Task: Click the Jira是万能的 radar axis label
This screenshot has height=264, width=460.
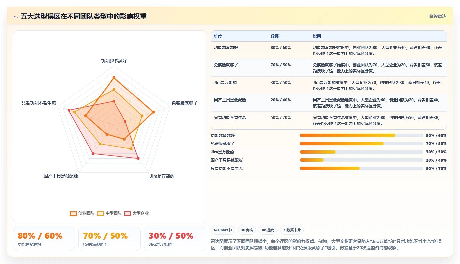Action: tap(162, 176)
